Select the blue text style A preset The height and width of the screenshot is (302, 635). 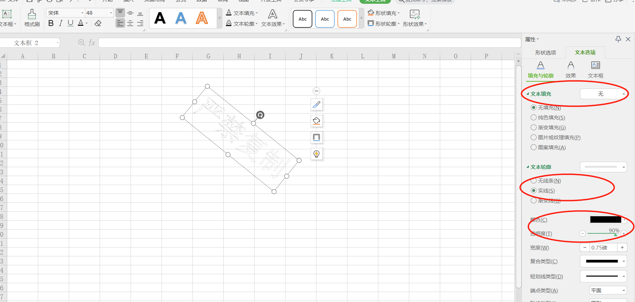181,18
